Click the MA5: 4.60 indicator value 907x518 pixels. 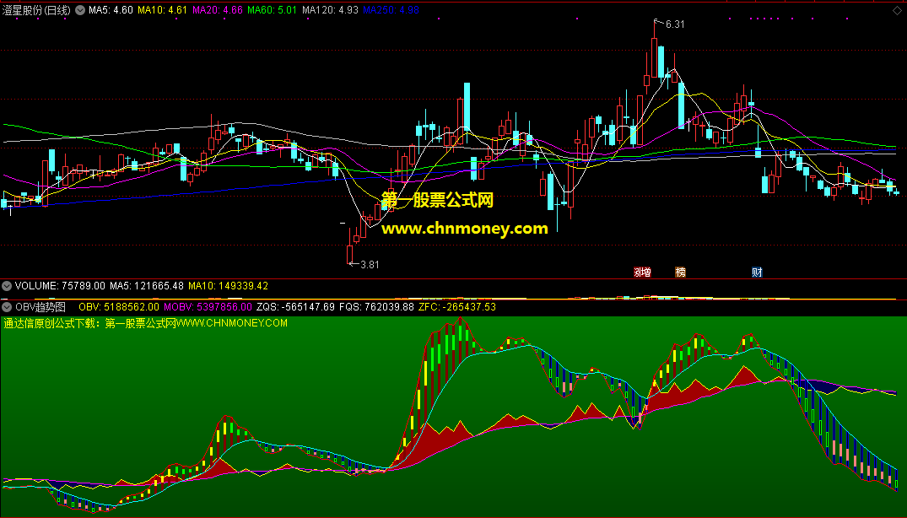[x=111, y=10]
